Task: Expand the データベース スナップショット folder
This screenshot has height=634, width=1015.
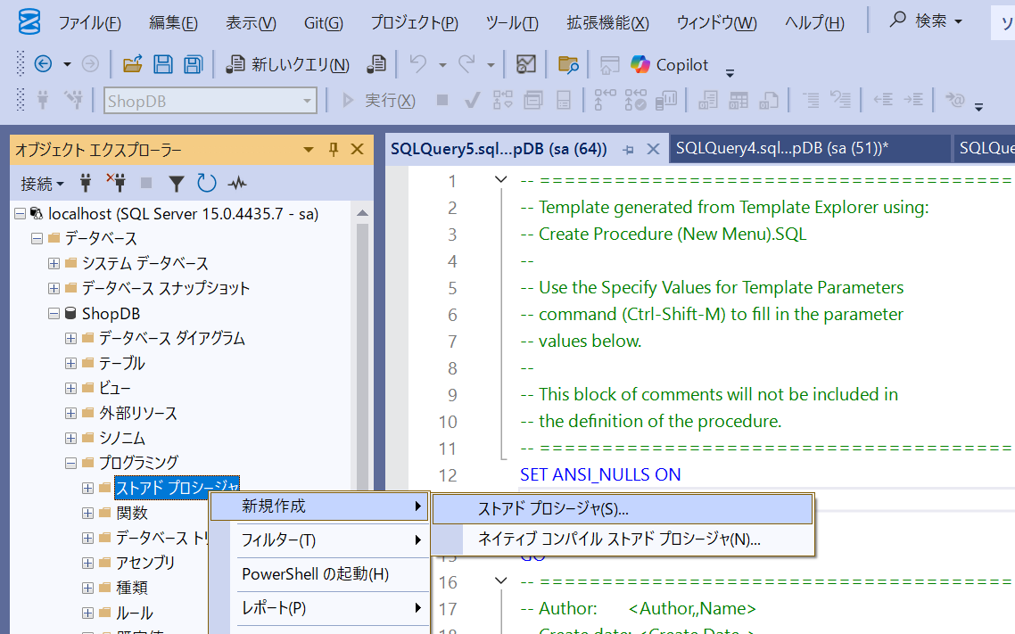Action: tap(54, 289)
